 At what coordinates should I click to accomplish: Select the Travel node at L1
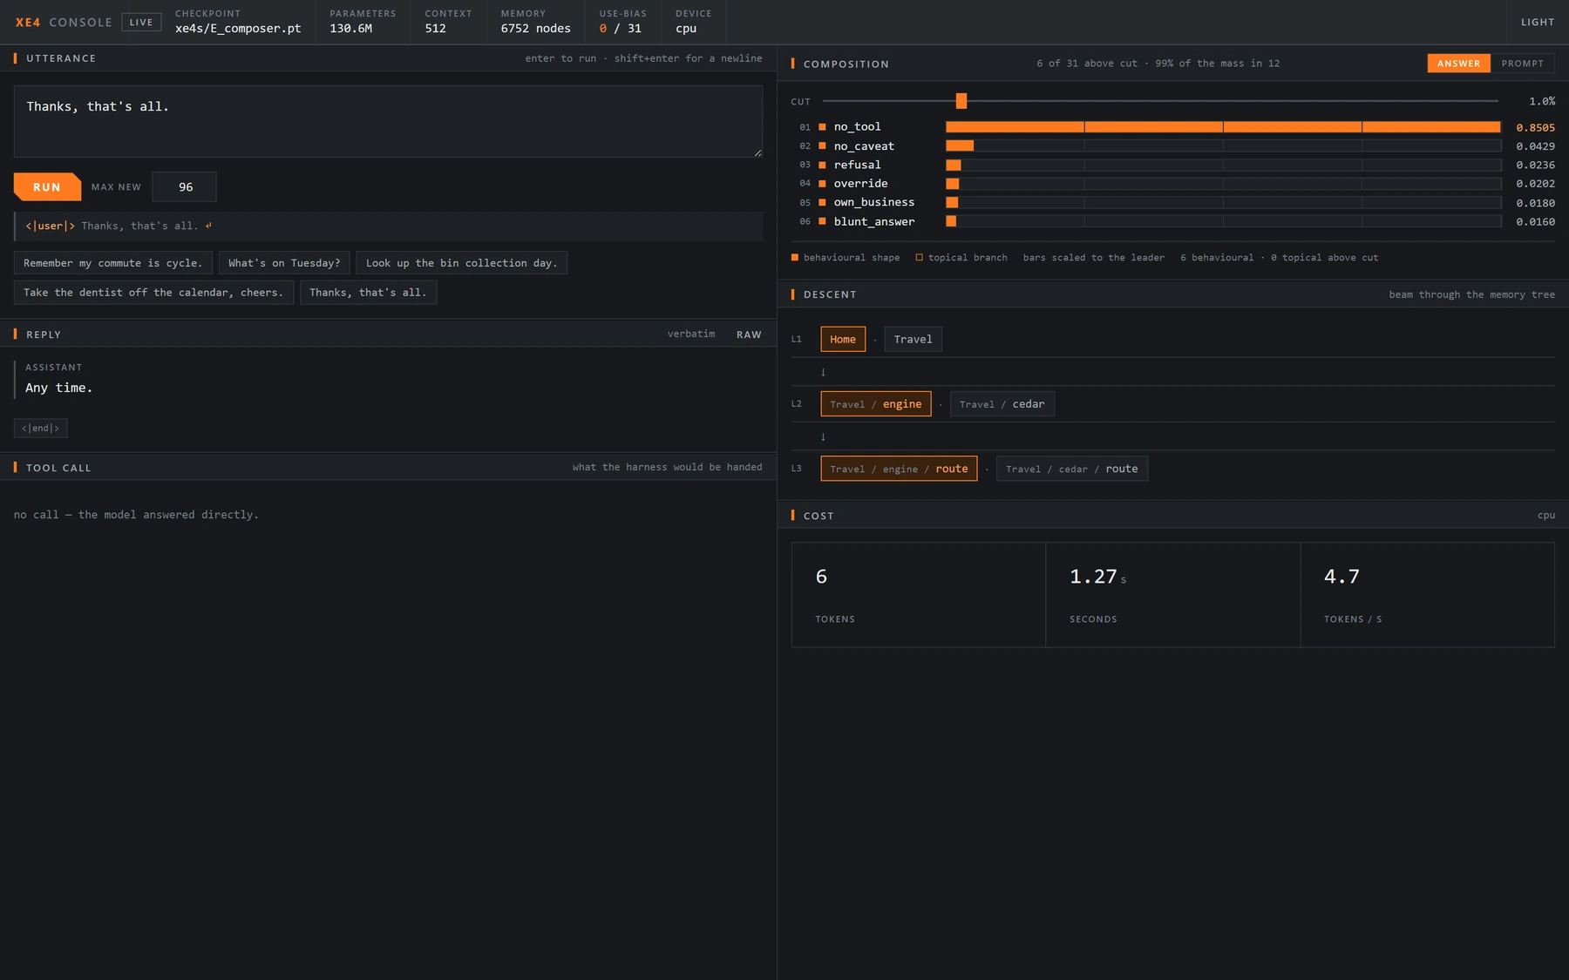click(913, 340)
